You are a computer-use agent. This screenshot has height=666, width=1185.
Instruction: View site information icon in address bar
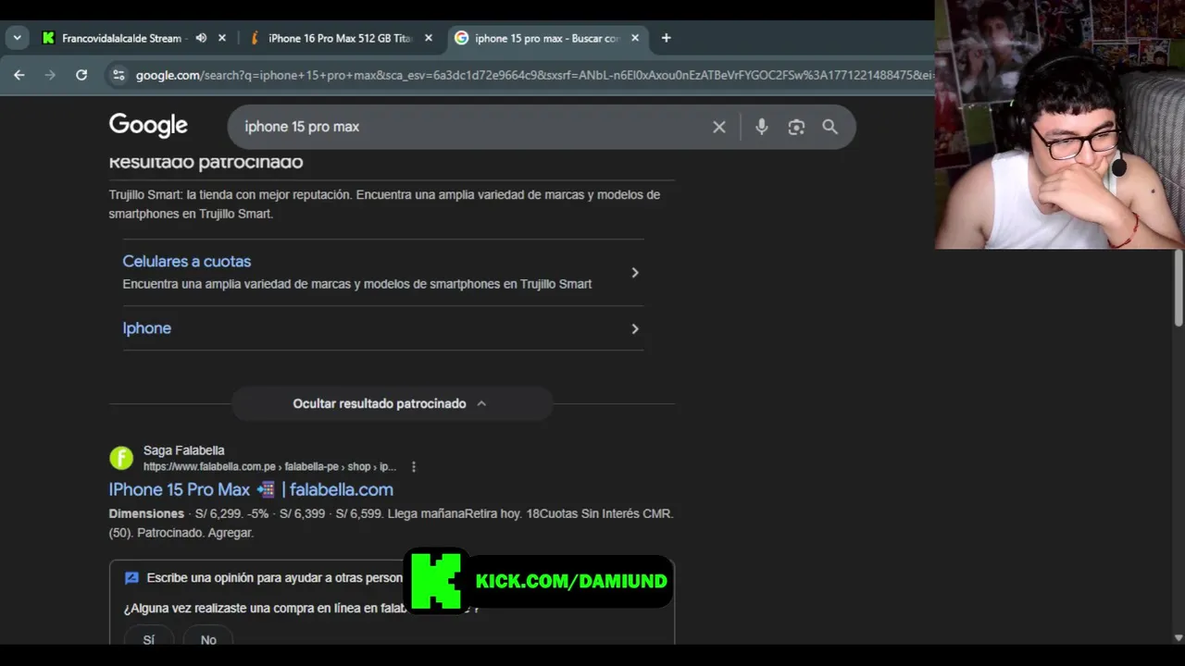[x=118, y=75]
